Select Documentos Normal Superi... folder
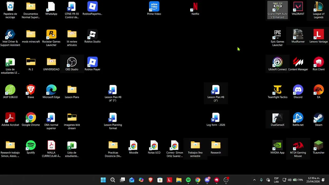This screenshot has width=329, height=185. point(31,10)
